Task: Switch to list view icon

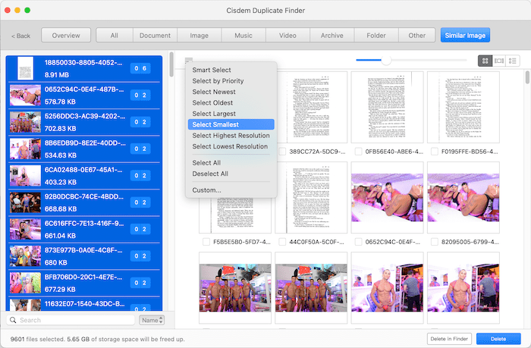Action: click(x=513, y=60)
